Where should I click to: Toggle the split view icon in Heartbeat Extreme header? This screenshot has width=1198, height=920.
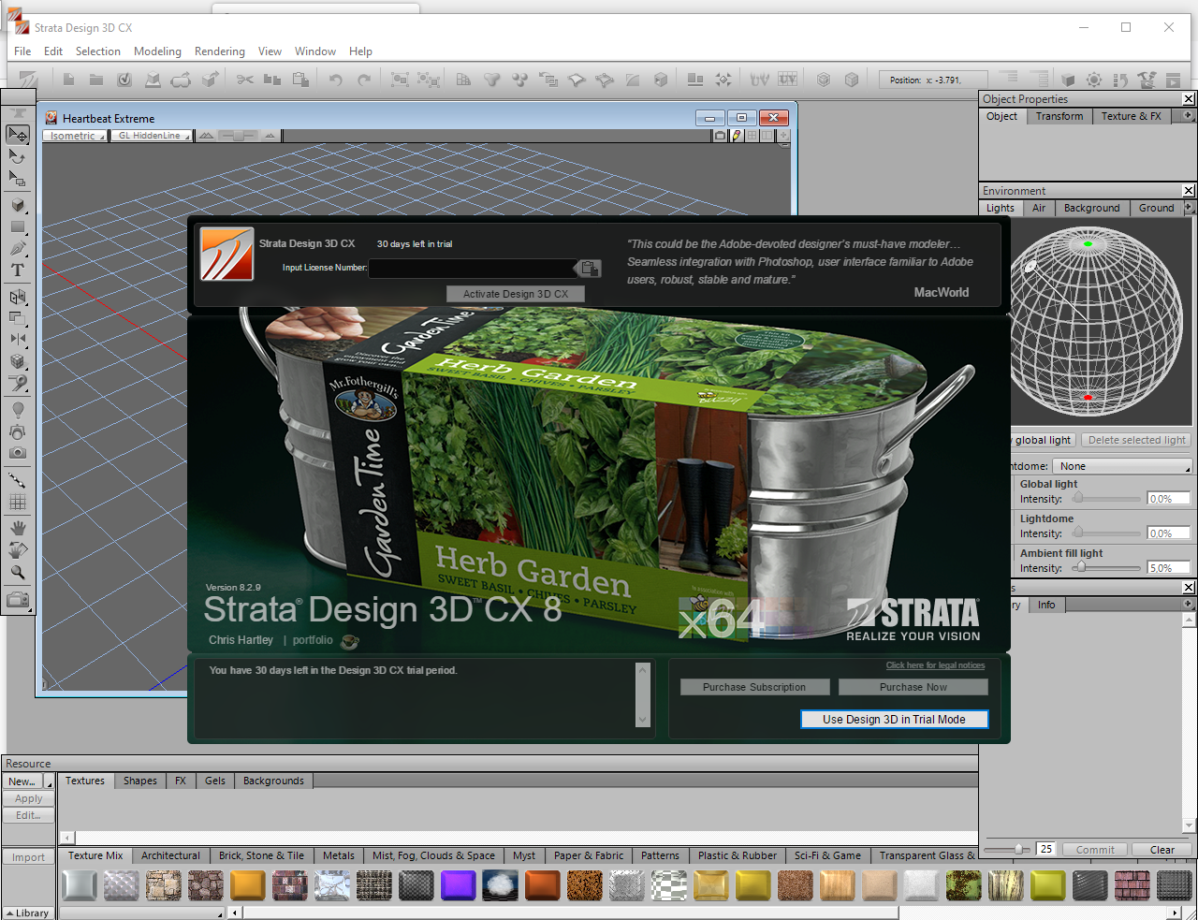[767, 136]
